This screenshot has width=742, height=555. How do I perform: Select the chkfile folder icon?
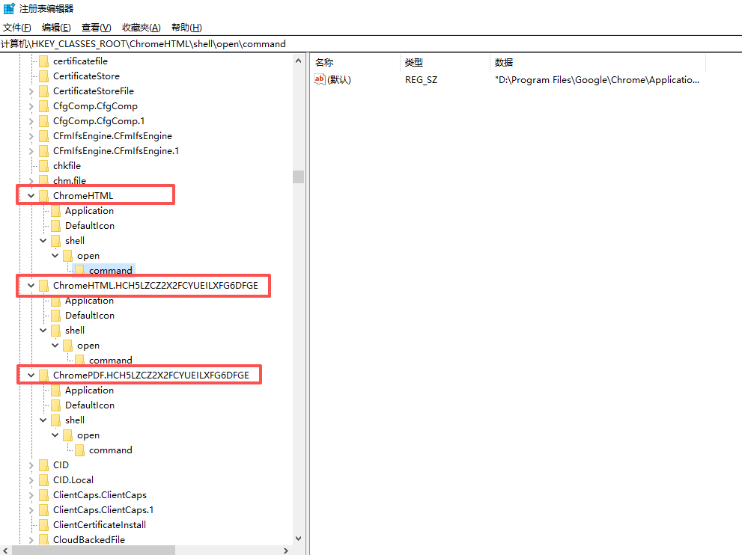(44, 166)
